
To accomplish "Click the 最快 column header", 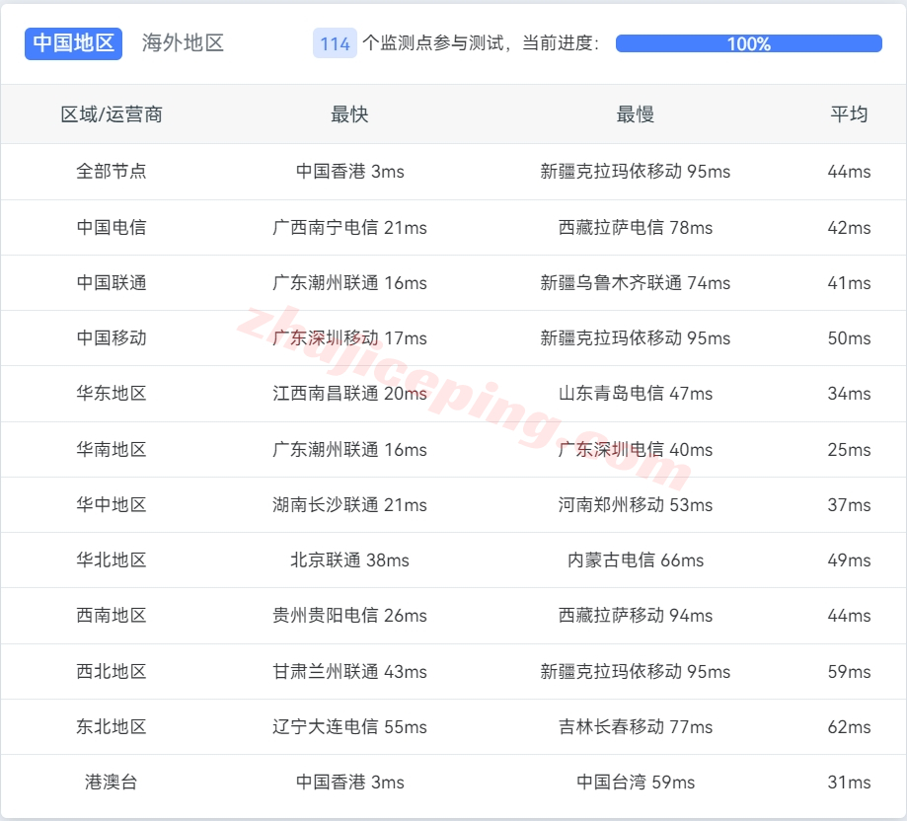I will [x=349, y=114].
